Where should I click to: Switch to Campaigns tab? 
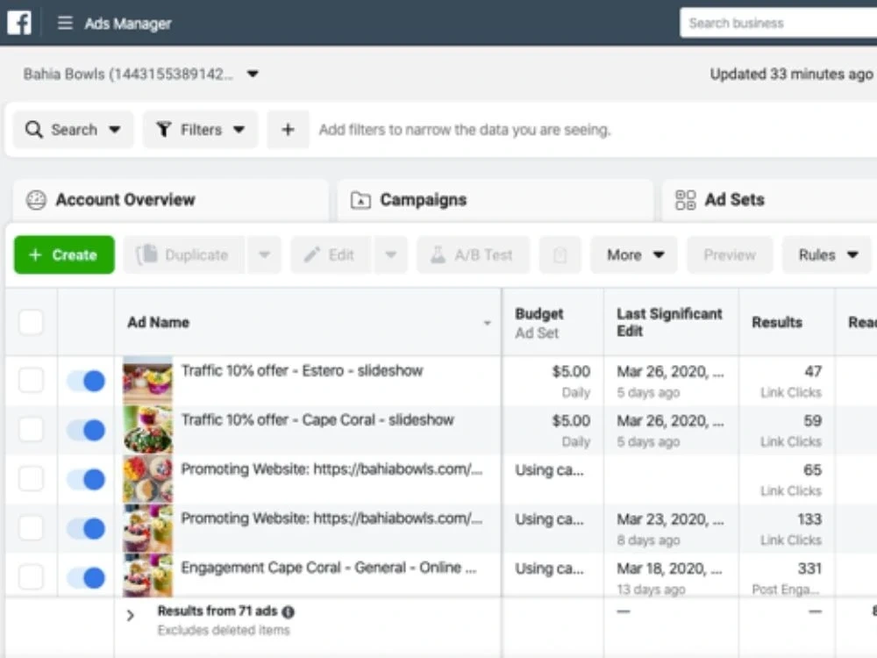click(495, 200)
